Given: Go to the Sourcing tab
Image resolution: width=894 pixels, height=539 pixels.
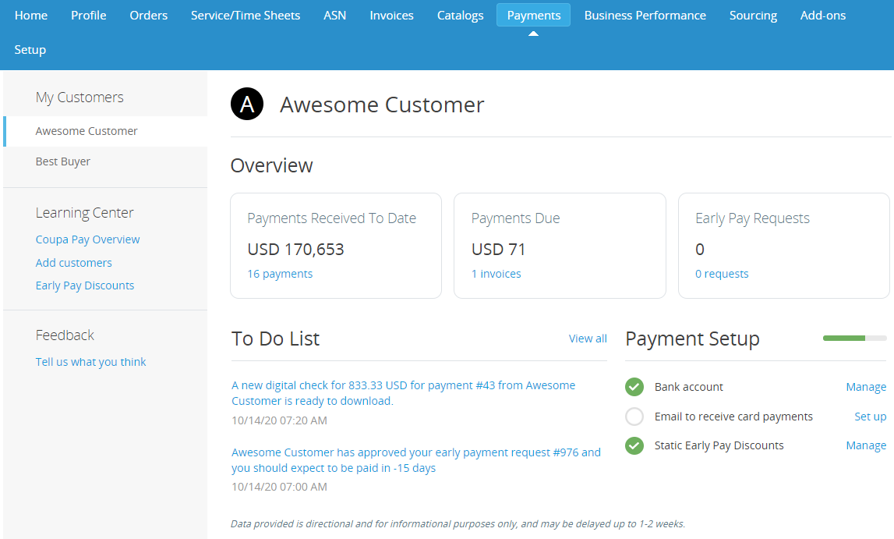Looking at the screenshot, I should click(753, 16).
